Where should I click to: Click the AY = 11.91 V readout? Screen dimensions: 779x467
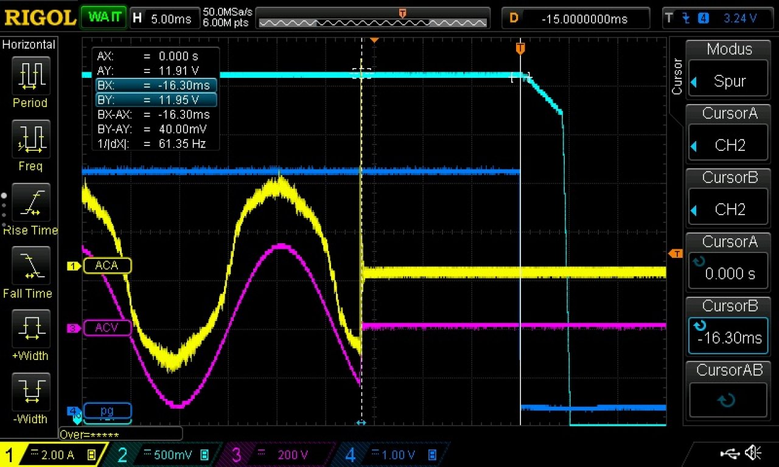point(148,70)
